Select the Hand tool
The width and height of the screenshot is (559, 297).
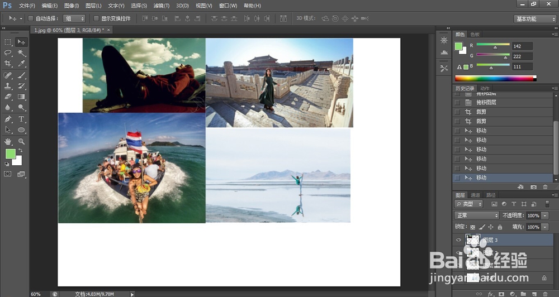coord(8,141)
